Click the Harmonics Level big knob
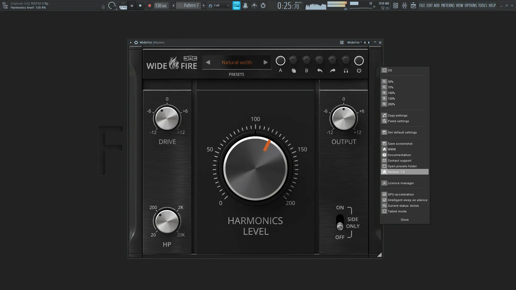This screenshot has width=516, height=290. 255,169
